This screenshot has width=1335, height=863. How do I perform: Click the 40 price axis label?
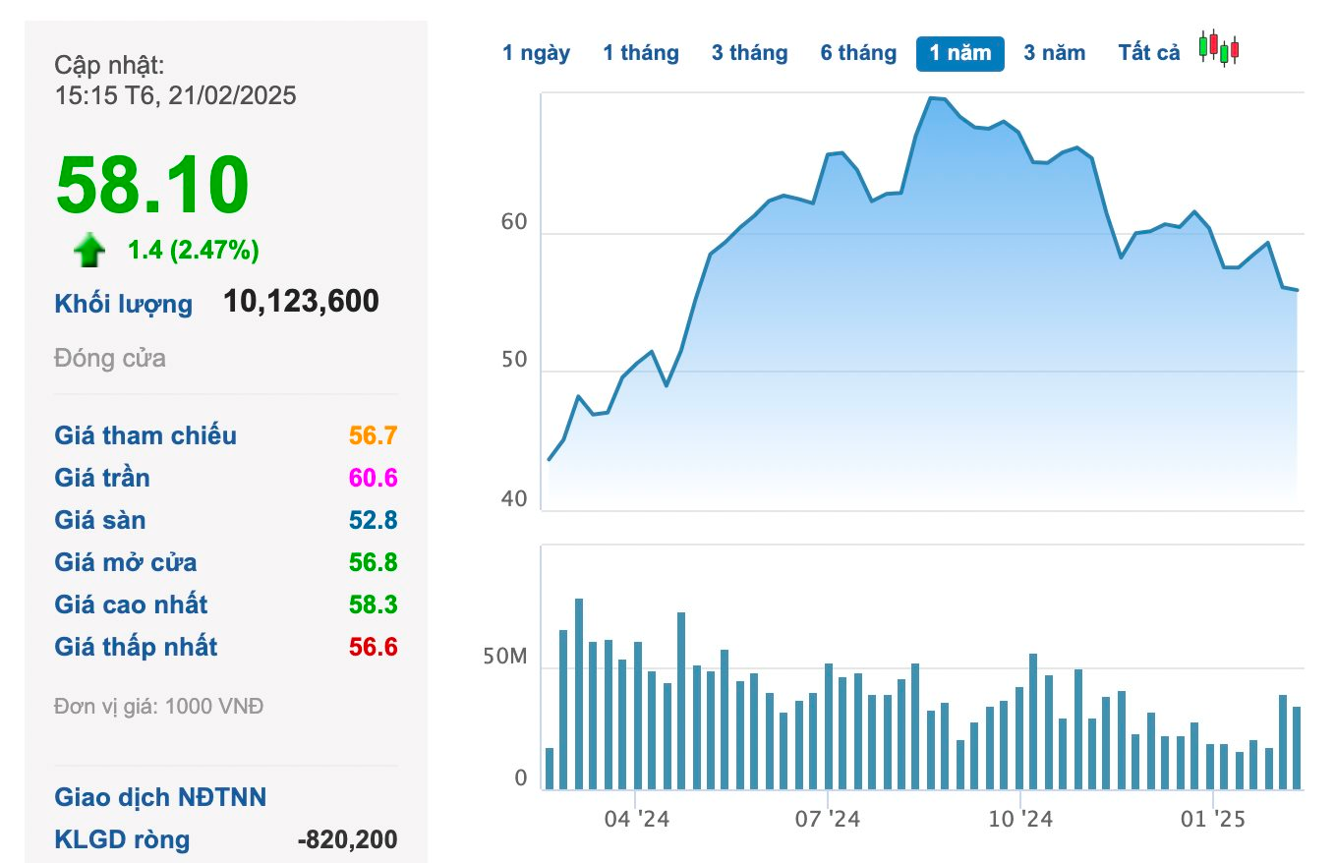click(x=514, y=499)
